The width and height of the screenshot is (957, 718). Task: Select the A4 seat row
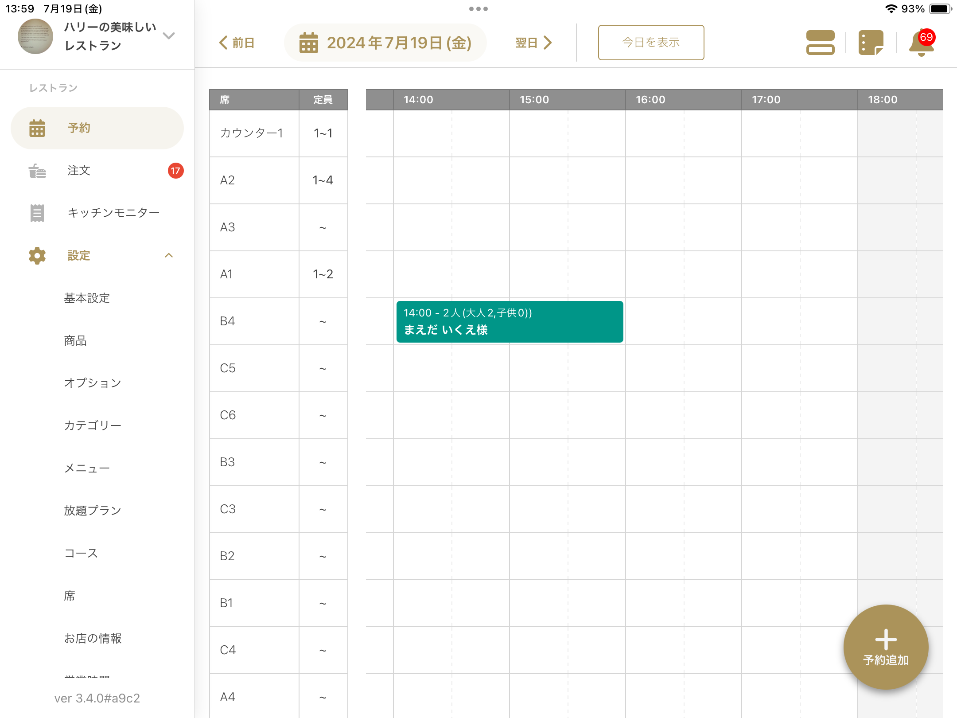[x=279, y=696]
